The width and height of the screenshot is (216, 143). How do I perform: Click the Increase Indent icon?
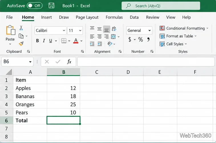[100, 44]
